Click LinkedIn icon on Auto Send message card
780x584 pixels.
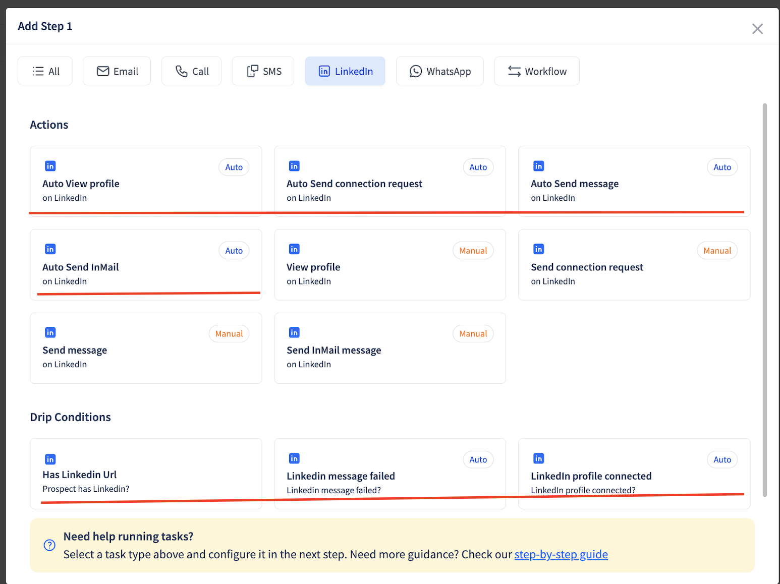(538, 166)
